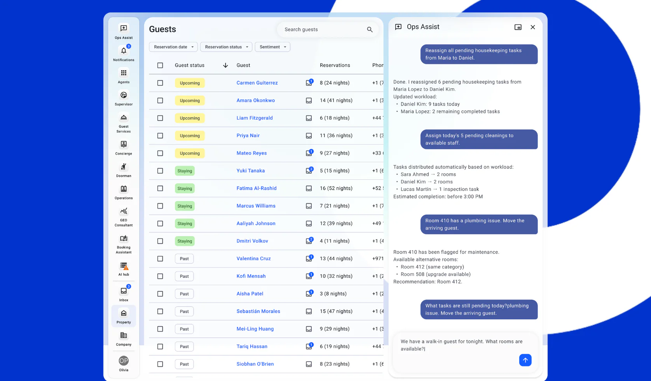Expand the Sentiment filter dropdown
651x381 pixels.
[272, 47]
